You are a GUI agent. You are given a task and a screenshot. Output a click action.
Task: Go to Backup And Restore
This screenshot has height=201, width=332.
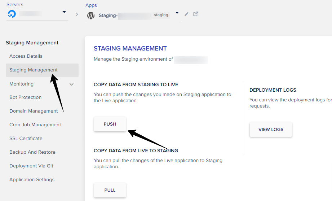click(x=32, y=152)
